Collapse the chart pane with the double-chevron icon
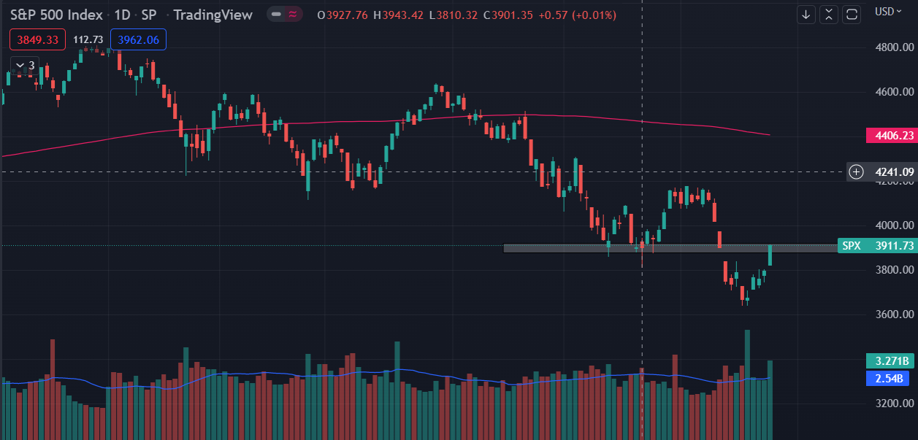The width and height of the screenshot is (918, 440). pyautogui.click(x=829, y=15)
